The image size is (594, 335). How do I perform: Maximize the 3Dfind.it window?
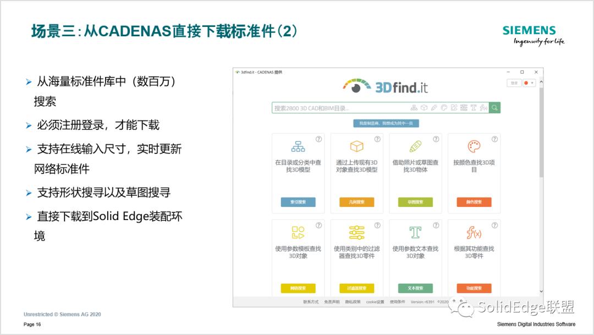[522, 72]
